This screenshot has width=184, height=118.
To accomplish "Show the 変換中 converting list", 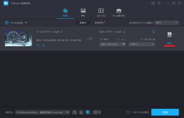I will pyautogui.click(x=83, y=23).
